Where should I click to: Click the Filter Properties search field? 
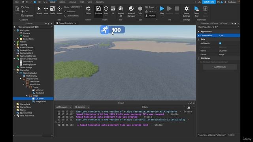tap(218, 27)
